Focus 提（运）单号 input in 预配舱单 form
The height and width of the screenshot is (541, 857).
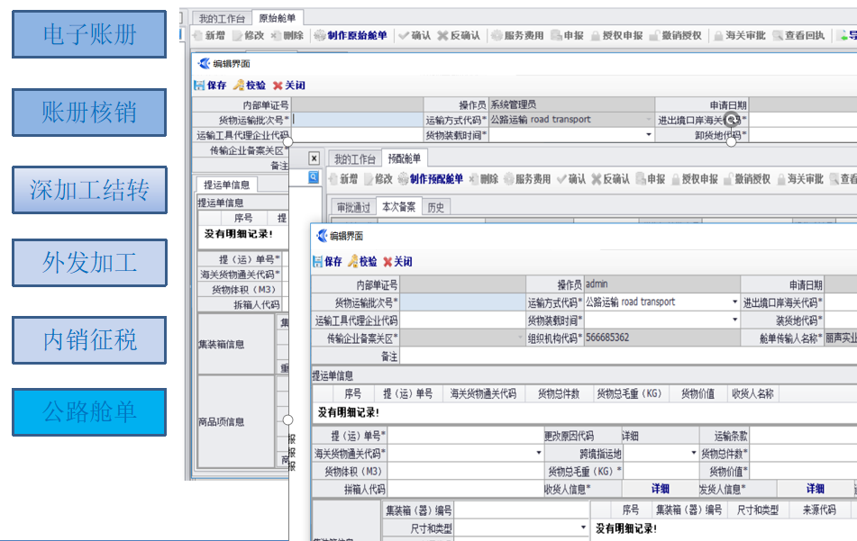(x=466, y=436)
